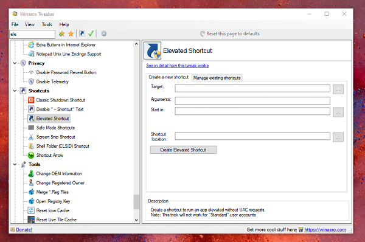This screenshot has height=242, width=365.
Task: Click the Internet Explorer icon beside Extra Buttons
Action: click(31, 44)
